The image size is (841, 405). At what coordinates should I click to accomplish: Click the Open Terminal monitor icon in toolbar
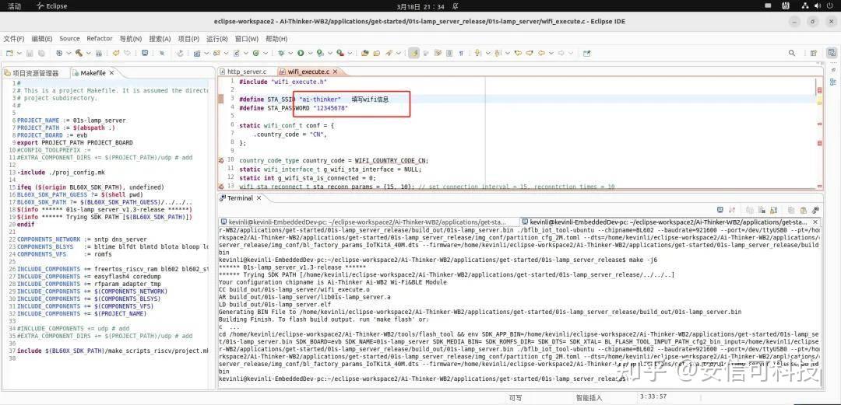145,53
